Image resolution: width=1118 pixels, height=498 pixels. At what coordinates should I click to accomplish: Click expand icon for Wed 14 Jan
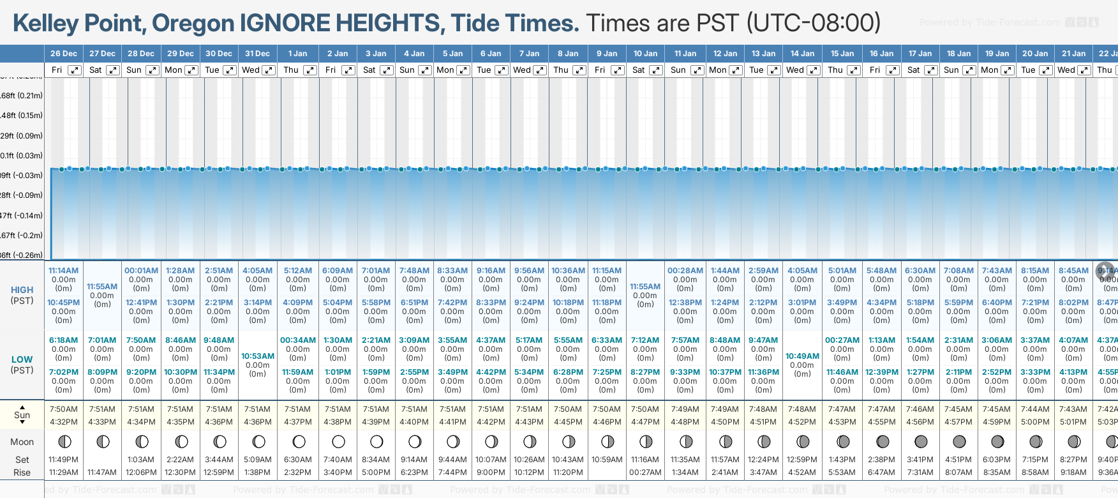coord(814,70)
